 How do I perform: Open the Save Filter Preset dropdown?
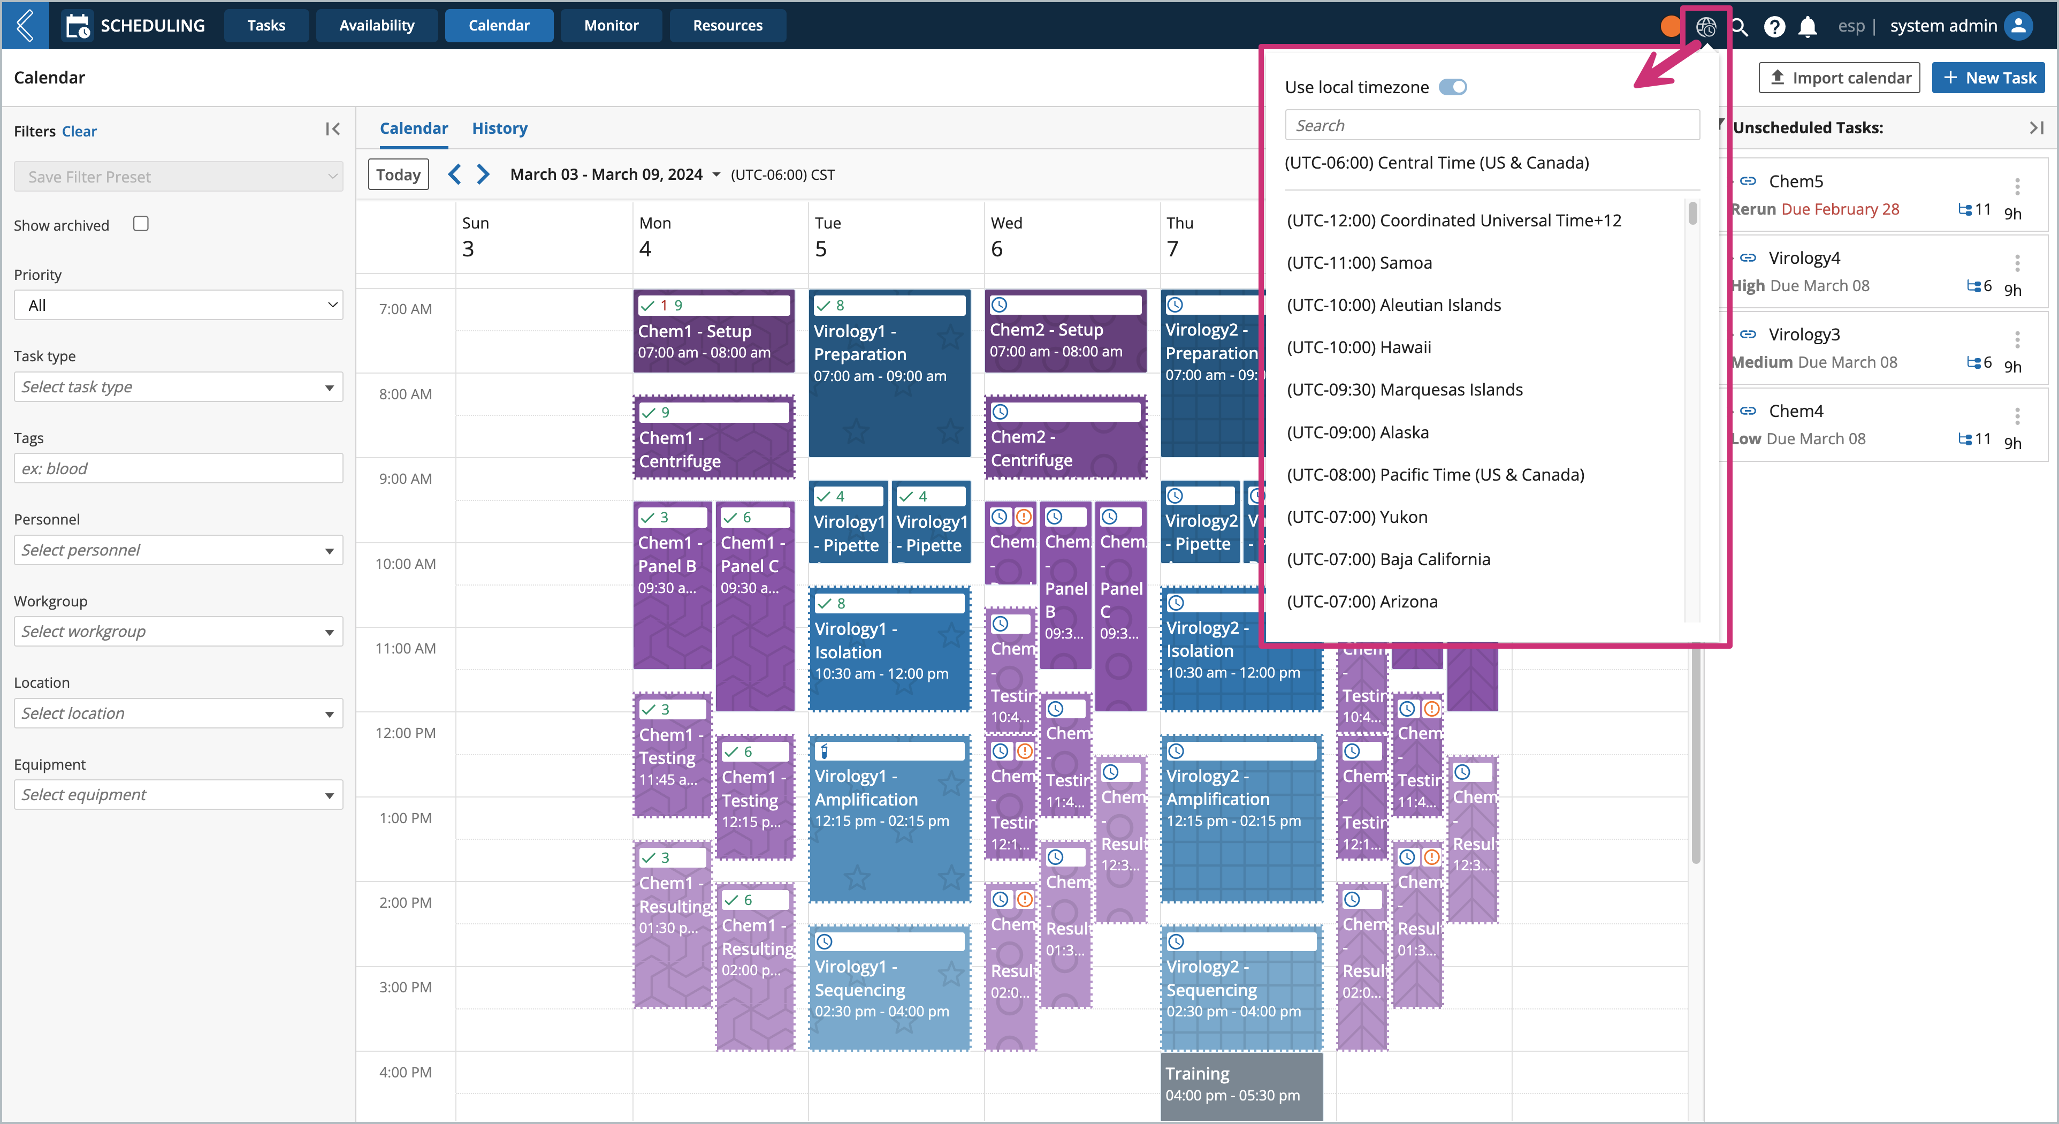coord(178,177)
